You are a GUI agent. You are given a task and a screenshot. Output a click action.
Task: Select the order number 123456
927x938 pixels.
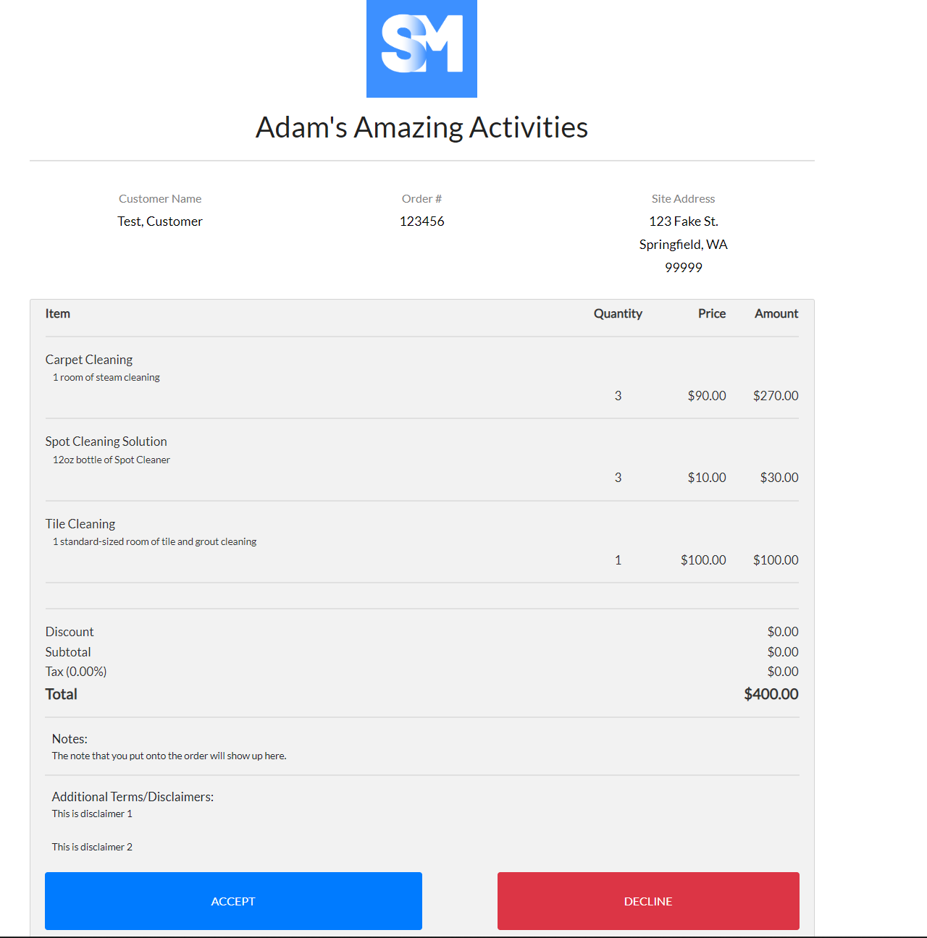pyautogui.click(x=421, y=221)
